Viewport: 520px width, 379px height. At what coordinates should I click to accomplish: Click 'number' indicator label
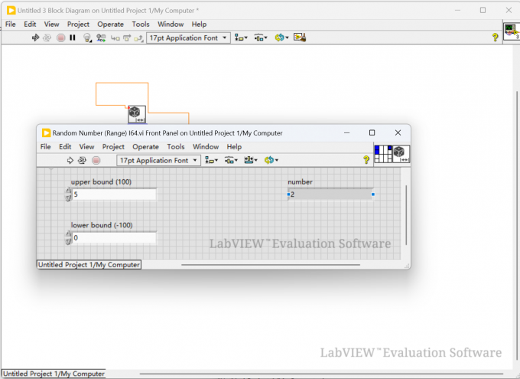coord(300,182)
